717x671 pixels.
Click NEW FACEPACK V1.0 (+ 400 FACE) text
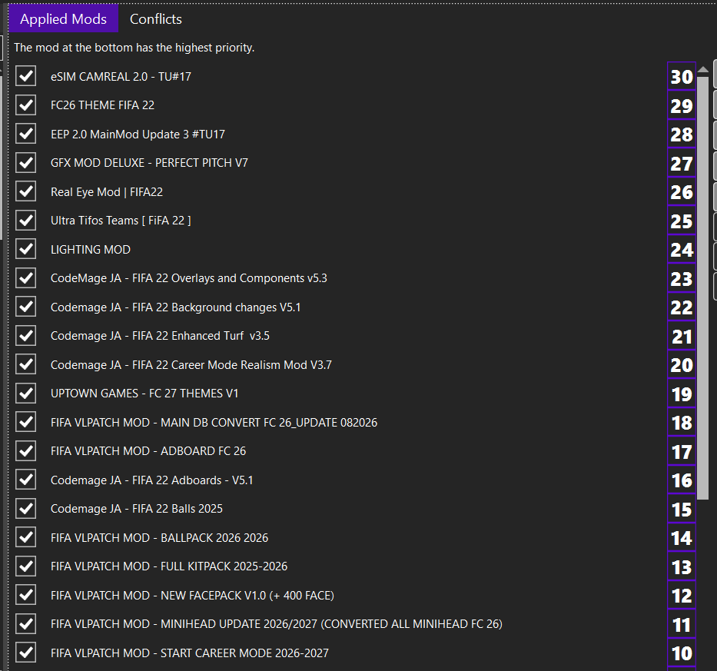[192, 595]
